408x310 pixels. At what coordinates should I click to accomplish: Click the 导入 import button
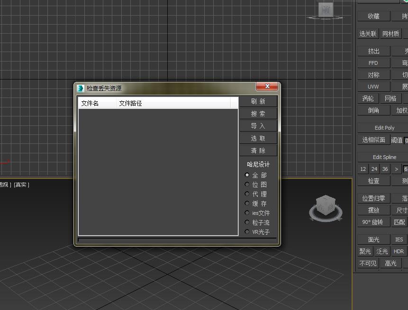[258, 126]
